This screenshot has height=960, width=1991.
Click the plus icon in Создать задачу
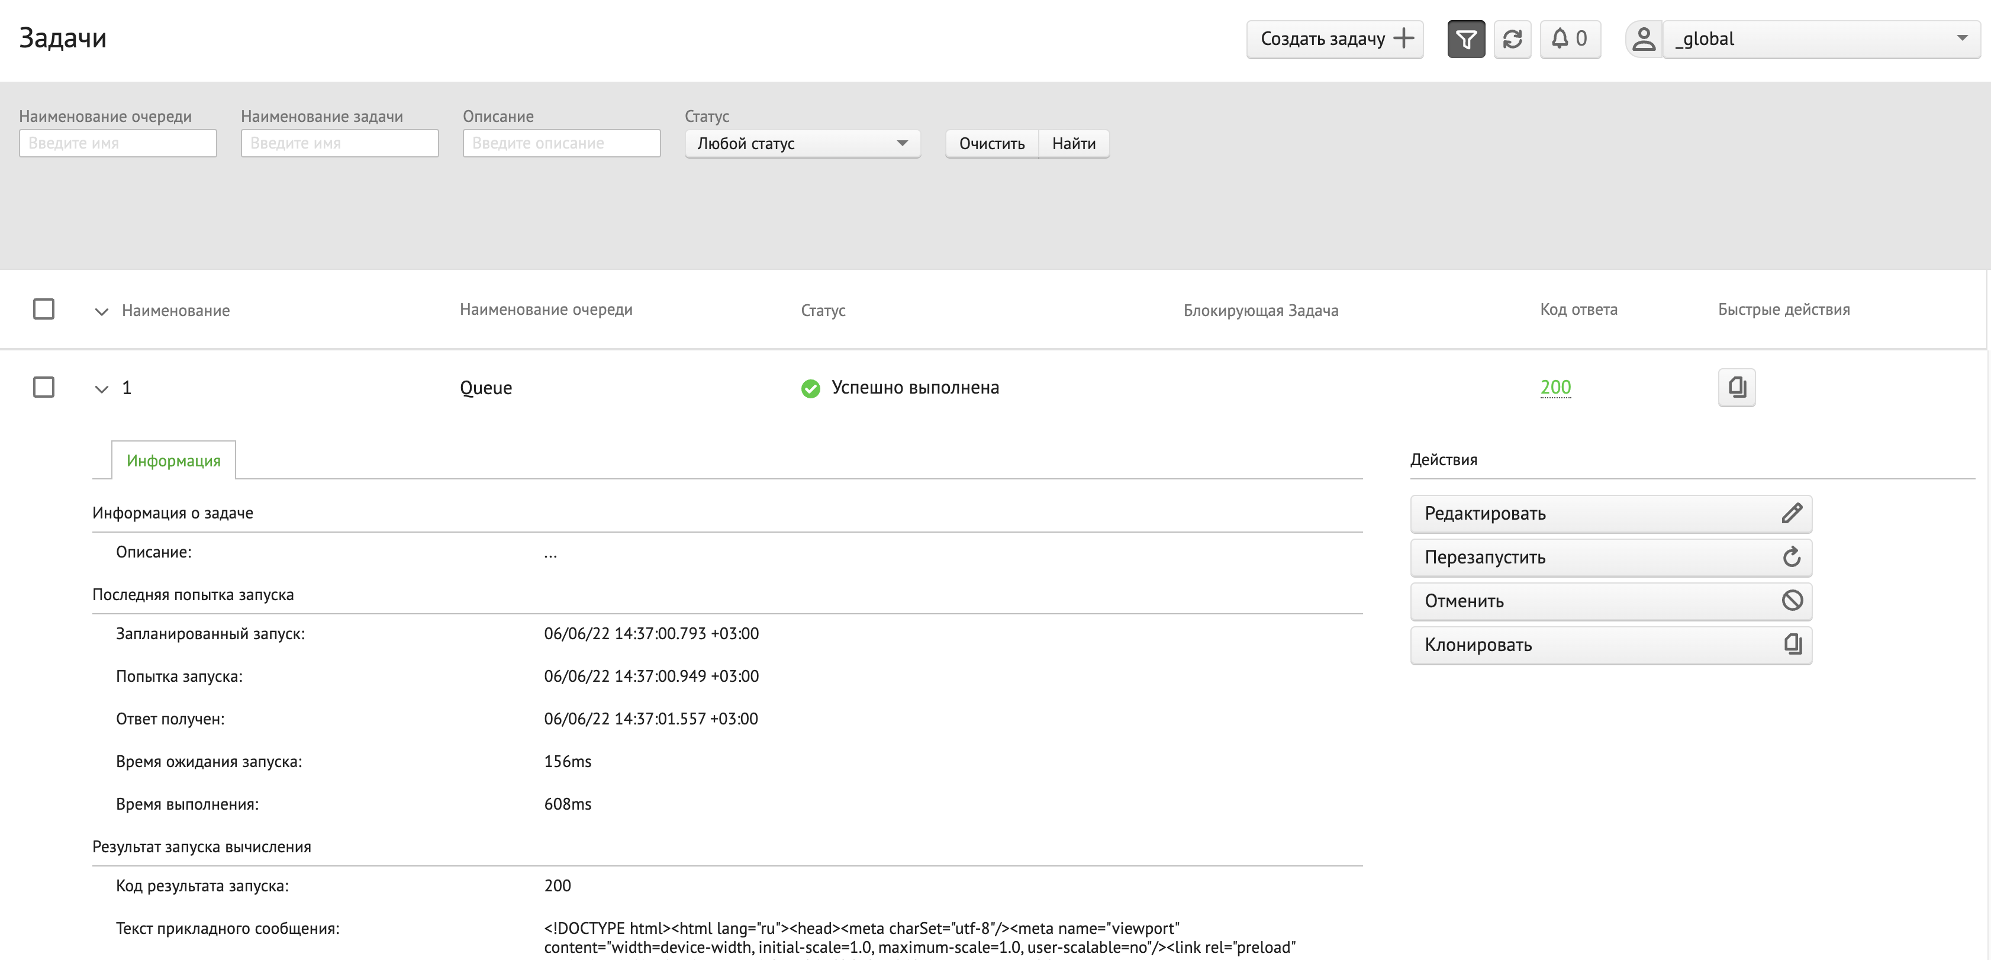pos(1403,38)
